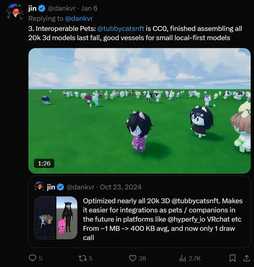Click the share upload icon
The height and width of the screenshot is (267, 254).
coord(246,258)
